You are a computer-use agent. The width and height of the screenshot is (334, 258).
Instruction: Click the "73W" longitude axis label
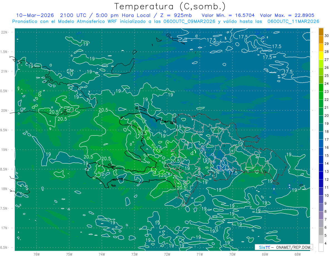[x=134, y=254]
